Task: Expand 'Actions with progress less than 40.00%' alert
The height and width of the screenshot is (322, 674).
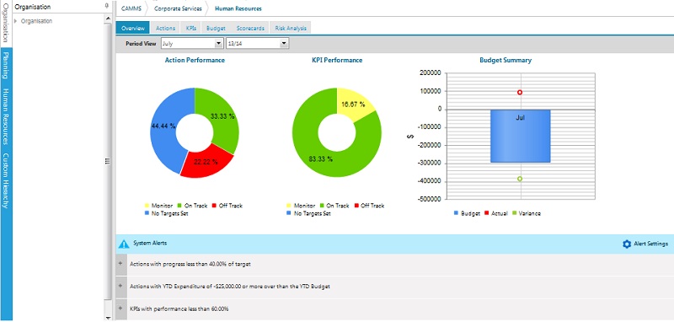Action: 120,264
